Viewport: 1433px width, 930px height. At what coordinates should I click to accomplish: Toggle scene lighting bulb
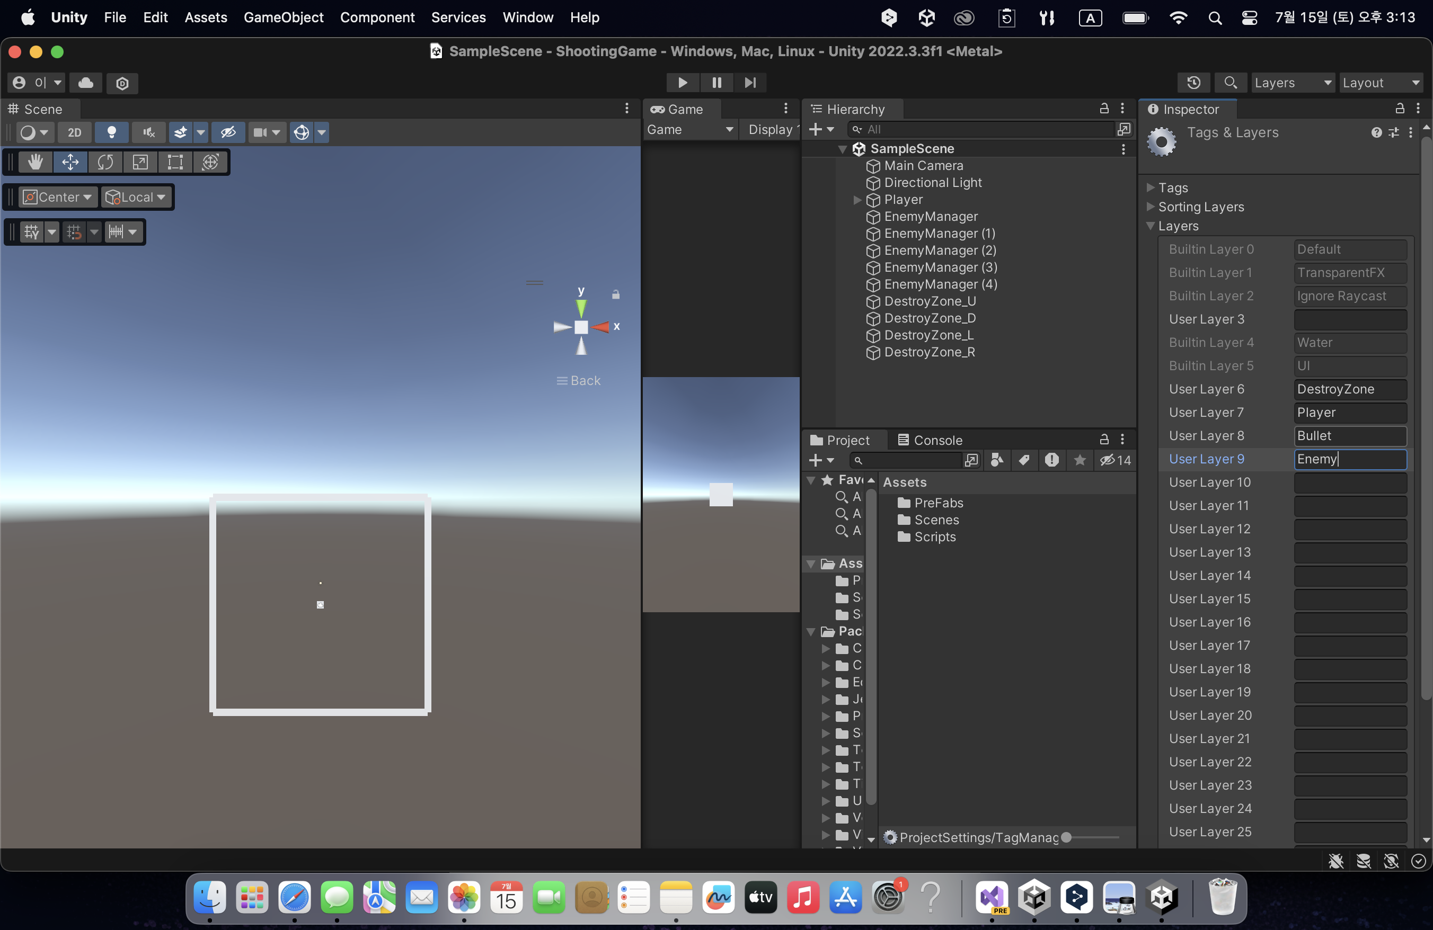[x=111, y=132]
